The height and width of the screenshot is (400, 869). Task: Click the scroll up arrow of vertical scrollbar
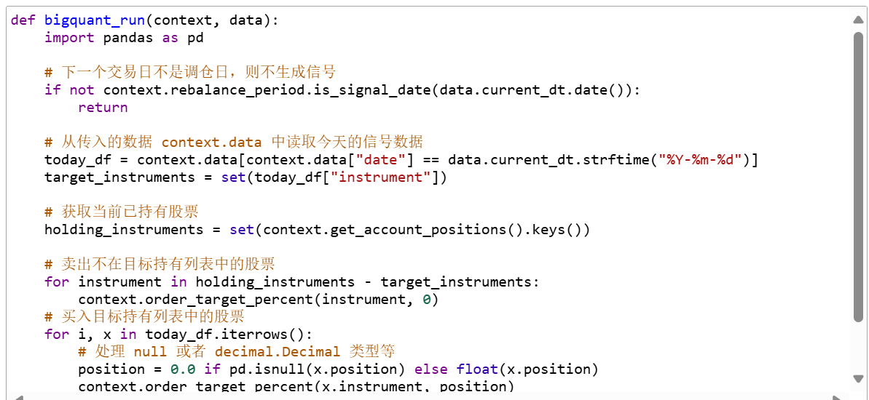pyautogui.click(x=858, y=20)
